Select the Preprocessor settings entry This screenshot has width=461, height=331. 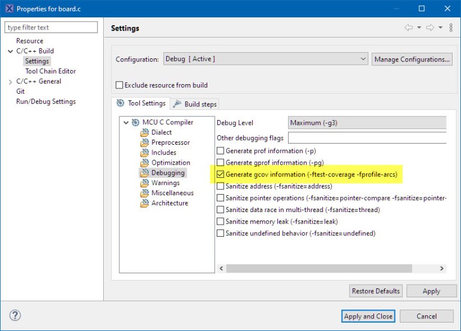coord(170,143)
